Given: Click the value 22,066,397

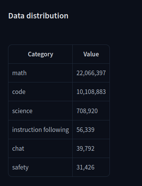Looking at the screenshot, I should 91,73.
